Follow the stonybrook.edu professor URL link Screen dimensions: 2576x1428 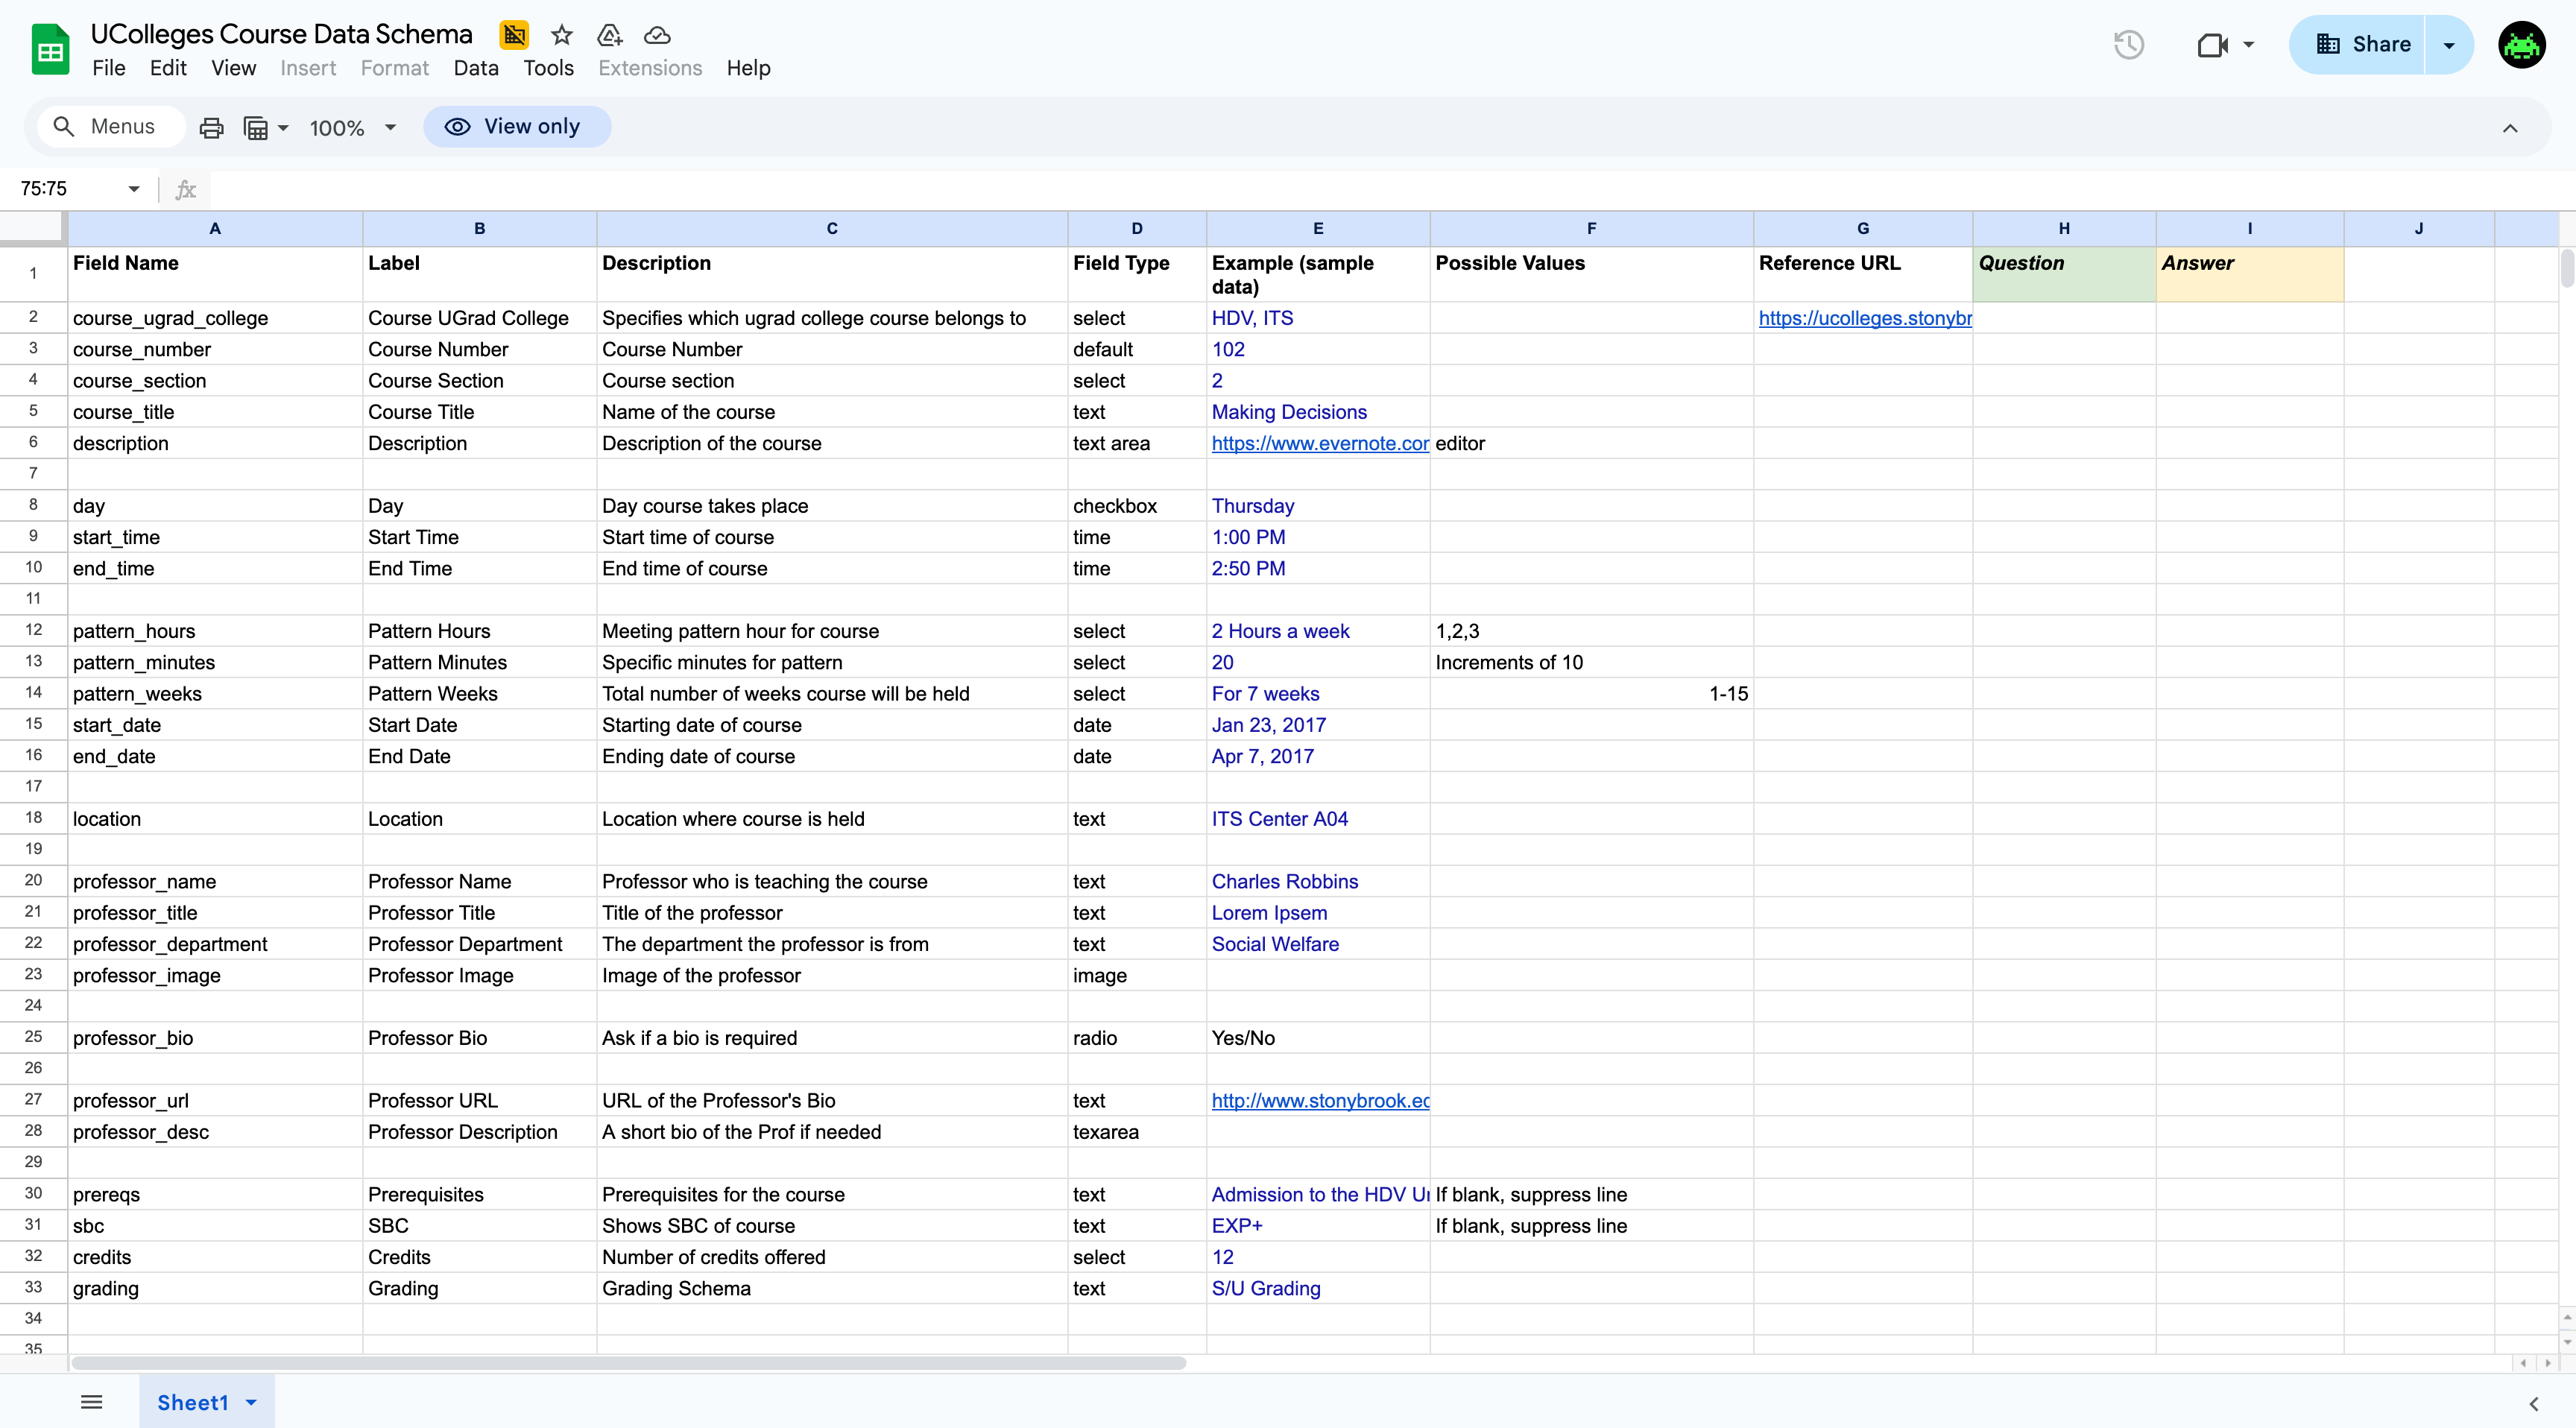[1320, 1100]
